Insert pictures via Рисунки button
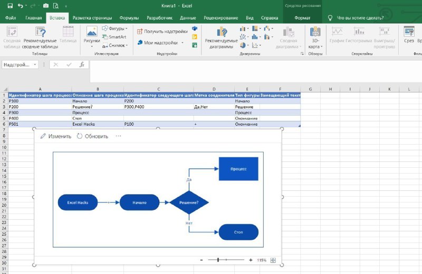This screenshot has width=422, height=274. click(x=92, y=35)
